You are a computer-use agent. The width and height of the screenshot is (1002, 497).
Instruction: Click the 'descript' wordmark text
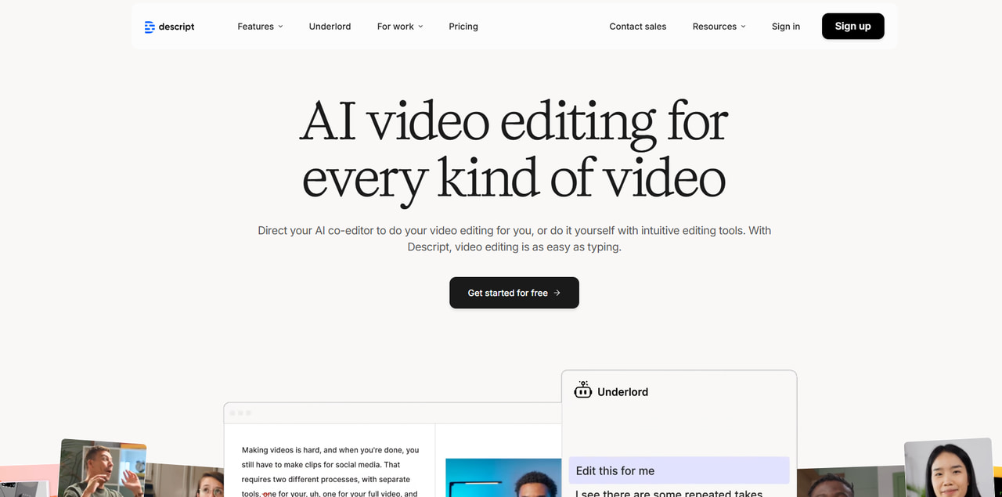click(176, 27)
